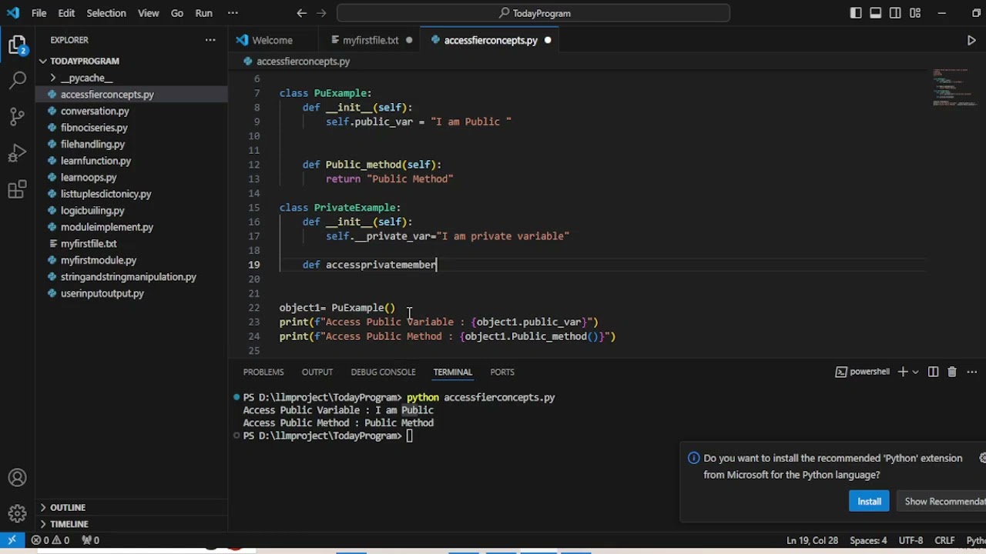The width and height of the screenshot is (986, 554).
Task: Switch to the OUTPUT panel tab
Action: 317,372
